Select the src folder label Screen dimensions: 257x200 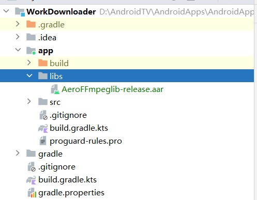pyautogui.click(x=55, y=102)
